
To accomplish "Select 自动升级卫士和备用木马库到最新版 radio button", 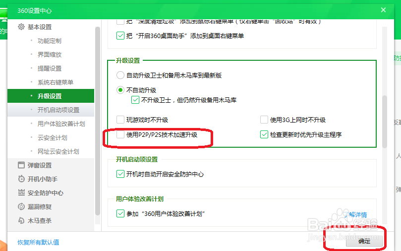I will [x=120, y=75].
